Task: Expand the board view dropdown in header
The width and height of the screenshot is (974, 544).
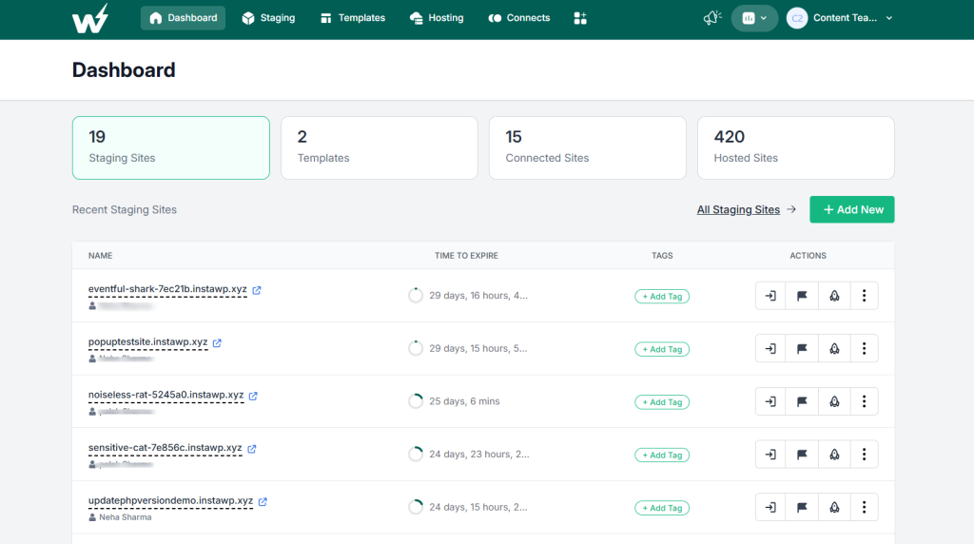Action: pyautogui.click(x=754, y=18)
